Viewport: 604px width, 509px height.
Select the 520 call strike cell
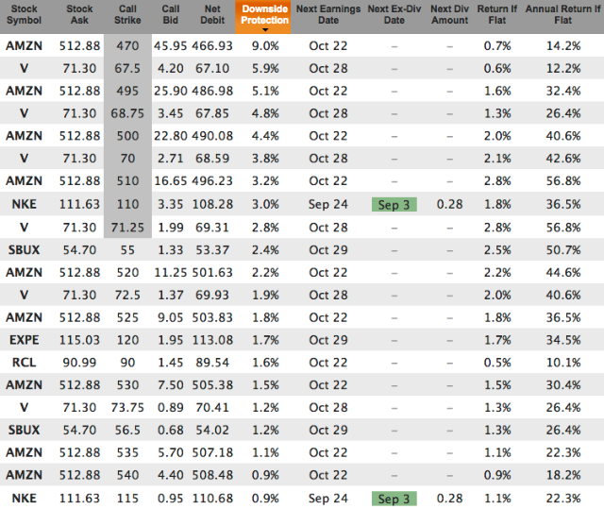tap(127, 272)
